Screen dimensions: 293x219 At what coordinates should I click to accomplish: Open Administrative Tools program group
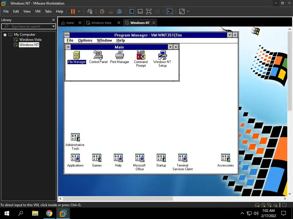[x=75, y=142]
